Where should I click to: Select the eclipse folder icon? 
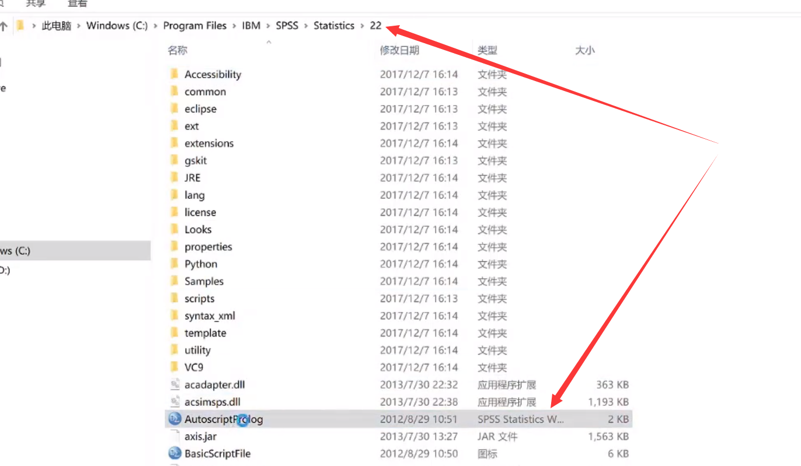coord(174,108)
